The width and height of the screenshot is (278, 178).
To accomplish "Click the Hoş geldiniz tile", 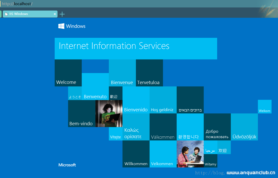I will tap(163, 100).
